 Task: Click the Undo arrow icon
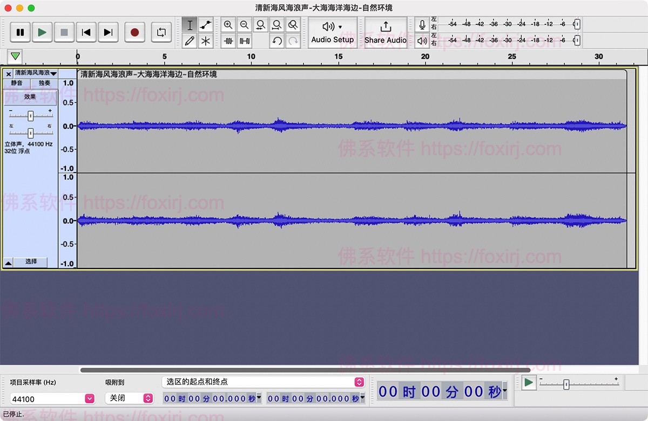(x=276, y=40)
